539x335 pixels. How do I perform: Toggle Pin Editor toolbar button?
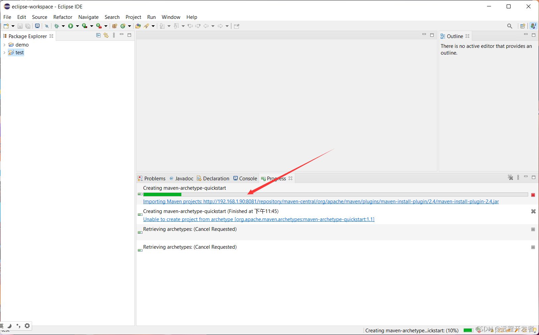point(236,26)
